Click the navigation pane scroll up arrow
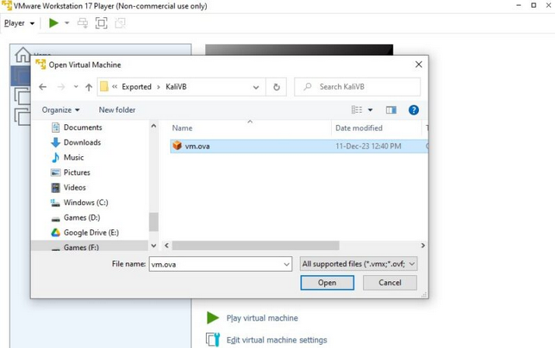Screen dimensions: 555x348 click(154, 126)
